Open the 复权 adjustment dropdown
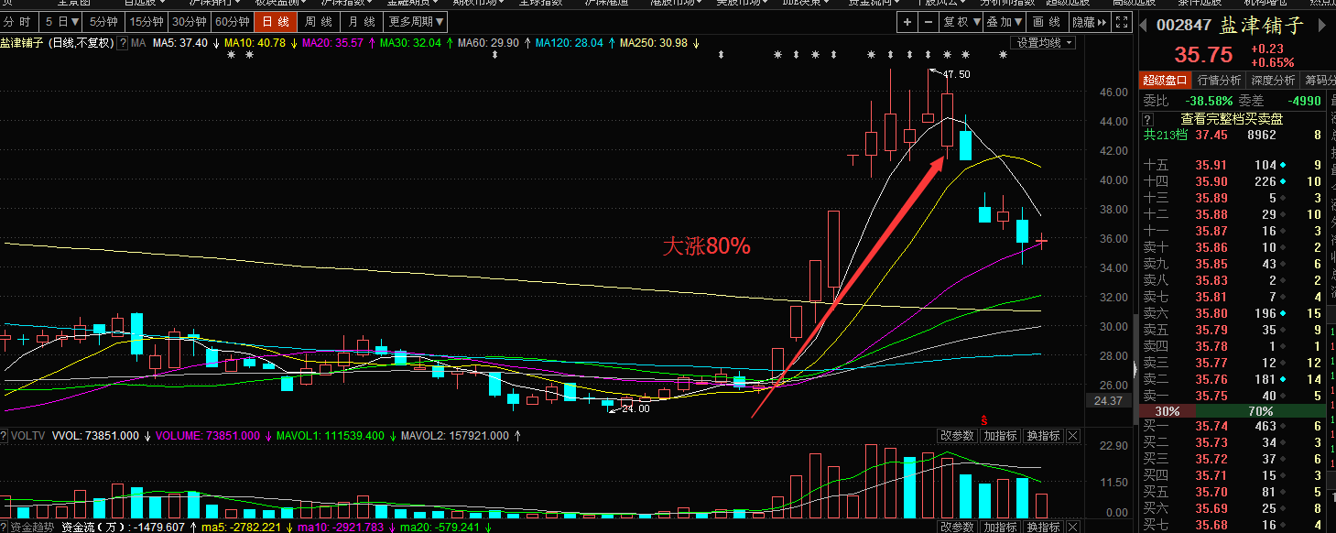The height and width of the screenshot is (533, 1336). point(961,21)
